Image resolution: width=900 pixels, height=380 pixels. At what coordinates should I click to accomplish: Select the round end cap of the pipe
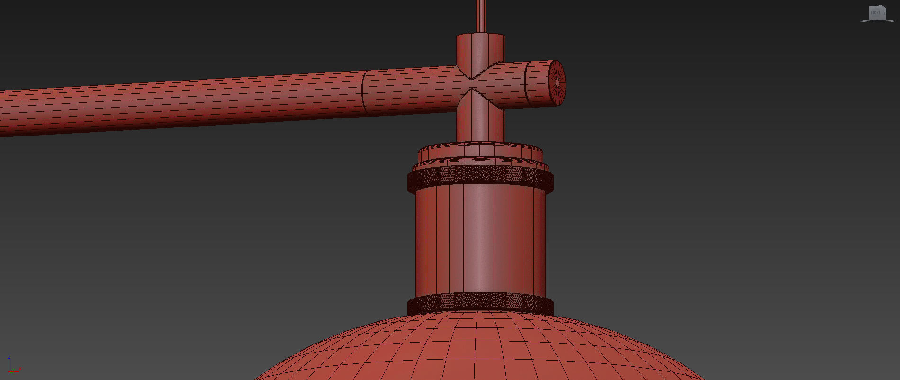click(x=557, y=83)
